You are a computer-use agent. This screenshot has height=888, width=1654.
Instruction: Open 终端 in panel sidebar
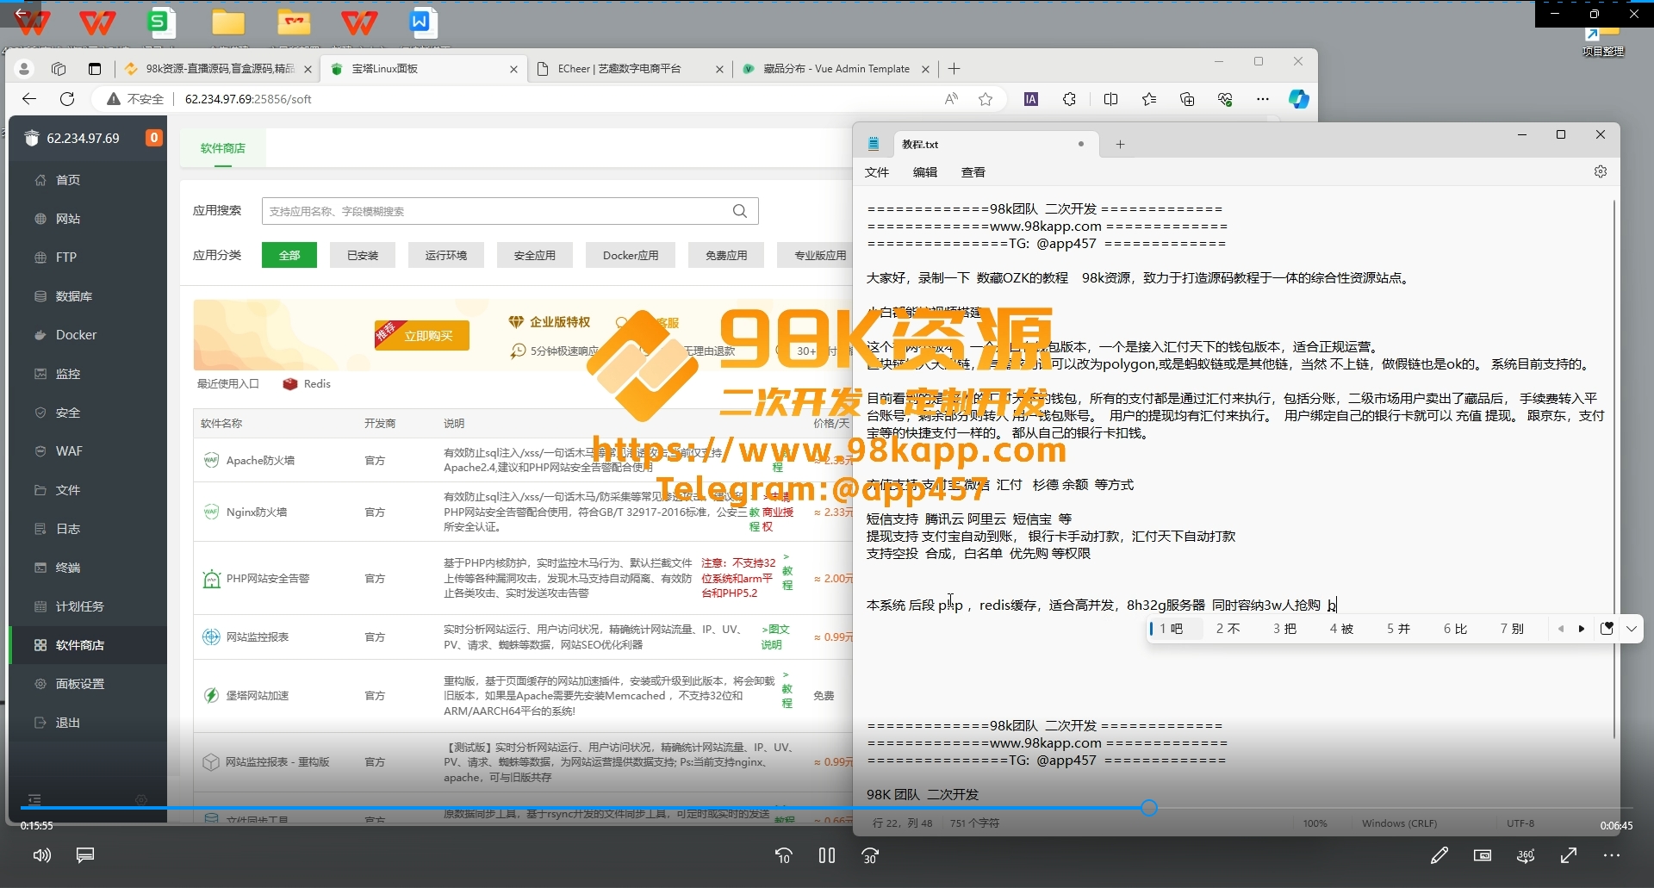tap(88, 568)
